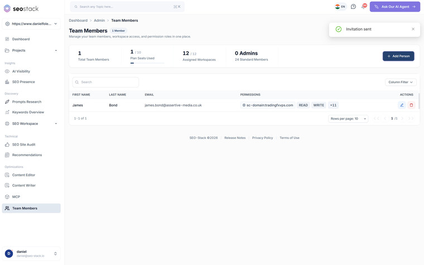Dismiss the Invitation sent toast

tap(413, 29)
